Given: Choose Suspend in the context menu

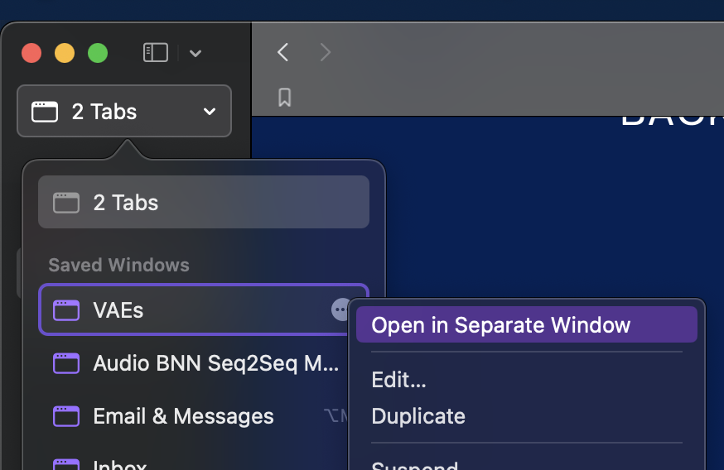Looking at the screenshot, I should (414, 465).
